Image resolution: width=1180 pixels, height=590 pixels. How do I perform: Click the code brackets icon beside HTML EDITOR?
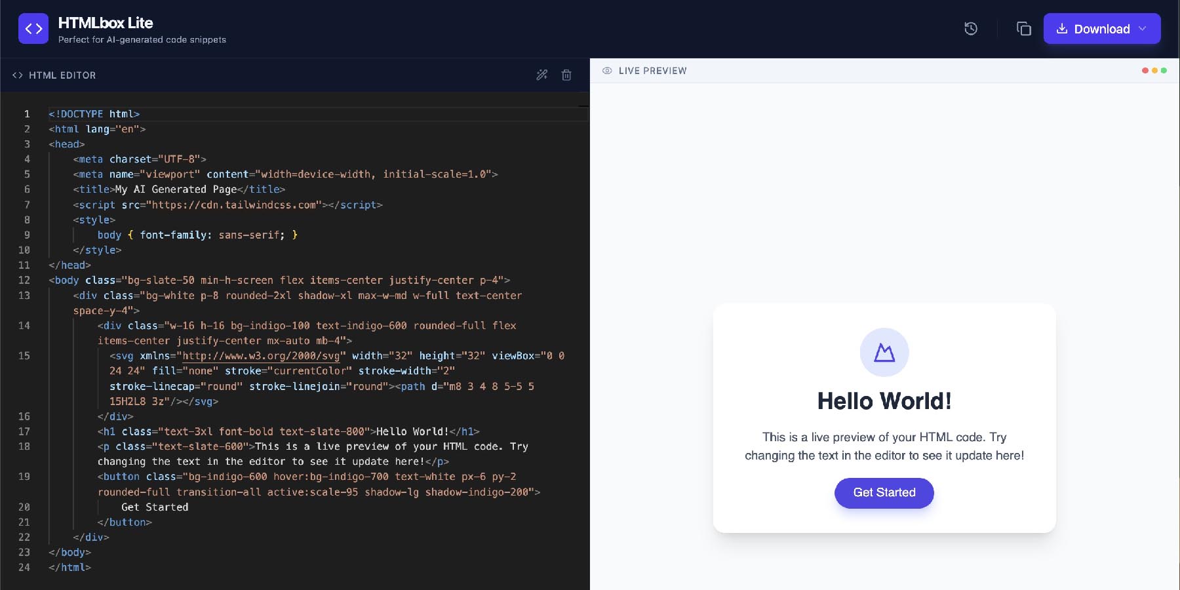[18, 75]
